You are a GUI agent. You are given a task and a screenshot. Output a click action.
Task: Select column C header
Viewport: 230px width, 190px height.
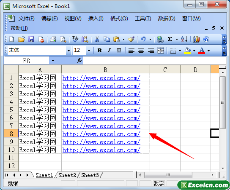tap(165, 70)
